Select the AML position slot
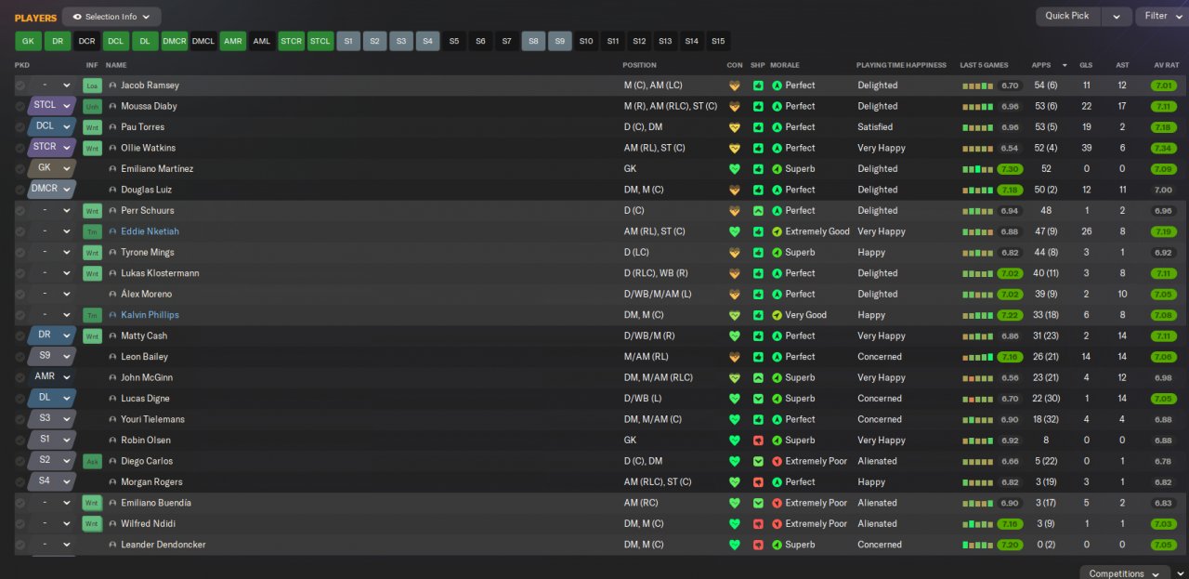This screenshot has width=1189, height=579. pyautogui.click(x=262, y=41)
